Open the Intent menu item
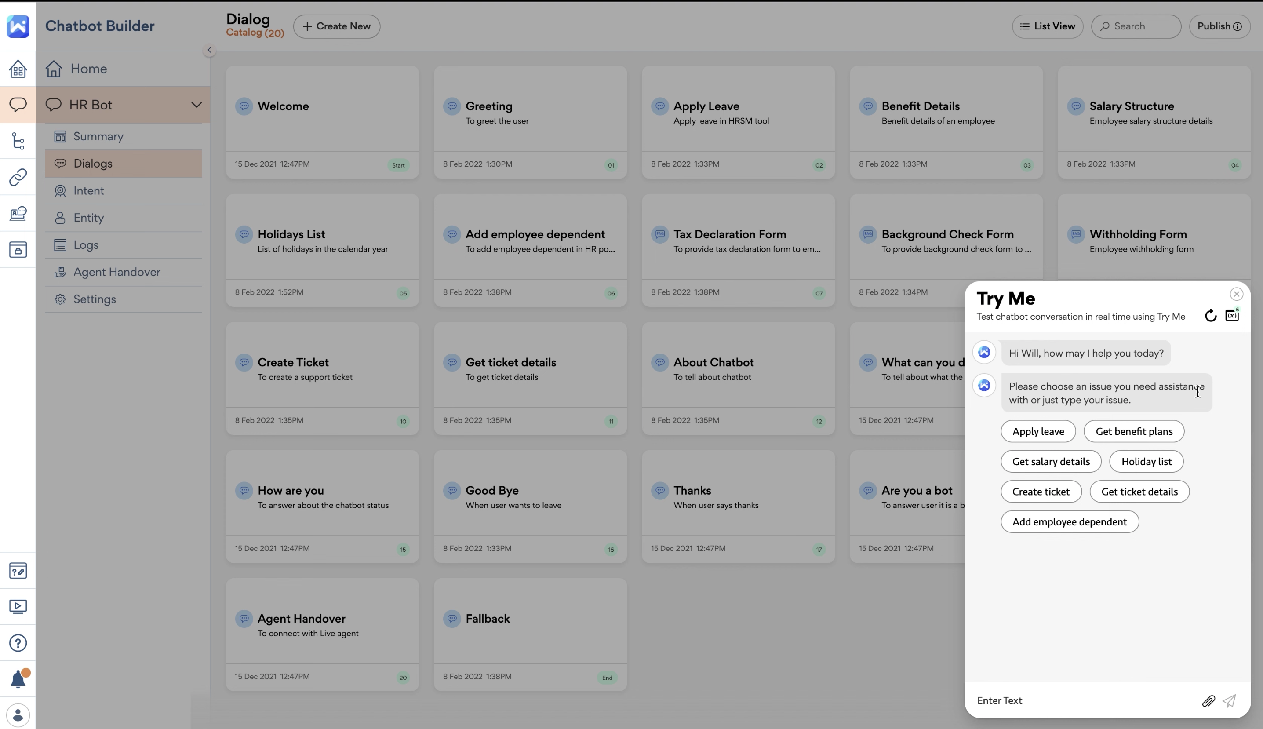Viewport: 1263px width, 729px height. click(x=89, y=191)
